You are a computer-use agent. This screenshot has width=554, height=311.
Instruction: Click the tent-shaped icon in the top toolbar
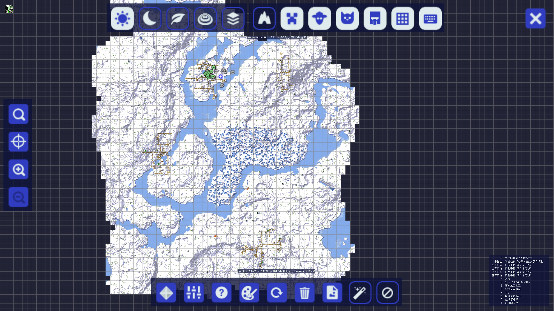click(x=375, y=19)
